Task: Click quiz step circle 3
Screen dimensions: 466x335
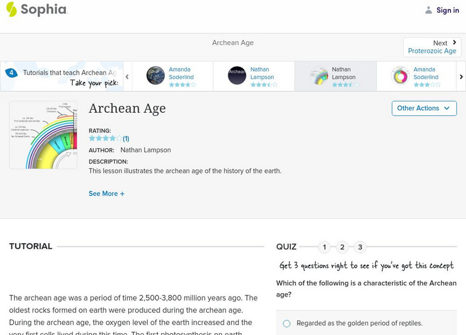Action: [359, 247]
